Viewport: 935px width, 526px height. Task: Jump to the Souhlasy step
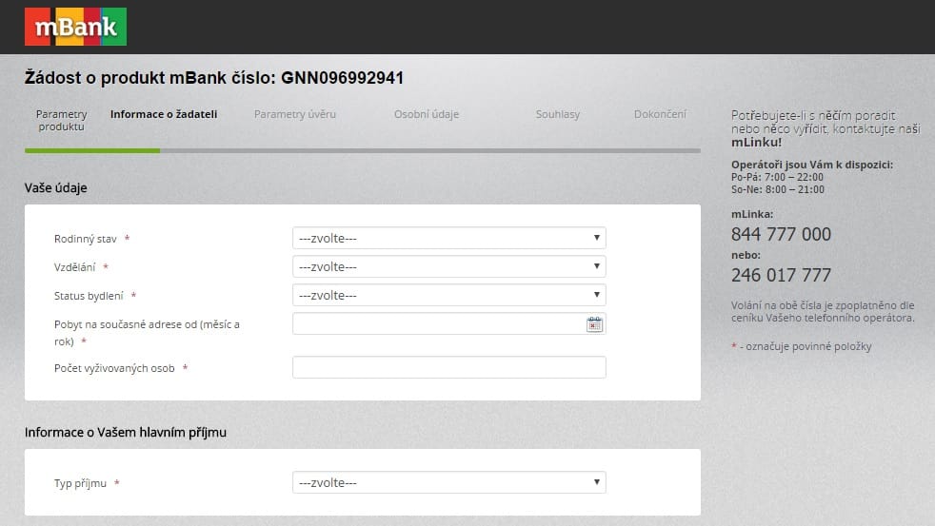pos(558,114)
